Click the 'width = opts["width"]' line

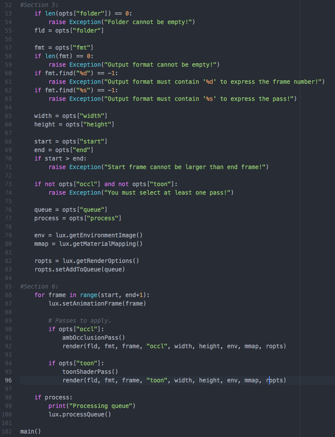pos(71,116)
